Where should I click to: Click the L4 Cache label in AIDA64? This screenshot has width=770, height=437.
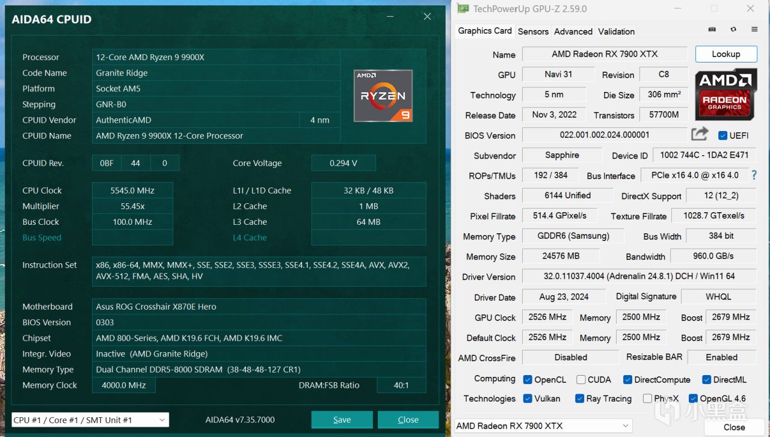(x=250, y=237)
